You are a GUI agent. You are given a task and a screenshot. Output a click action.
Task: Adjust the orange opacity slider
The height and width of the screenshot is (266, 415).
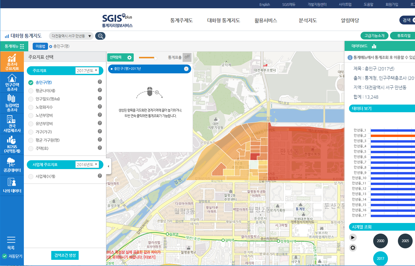pos(155,58)
